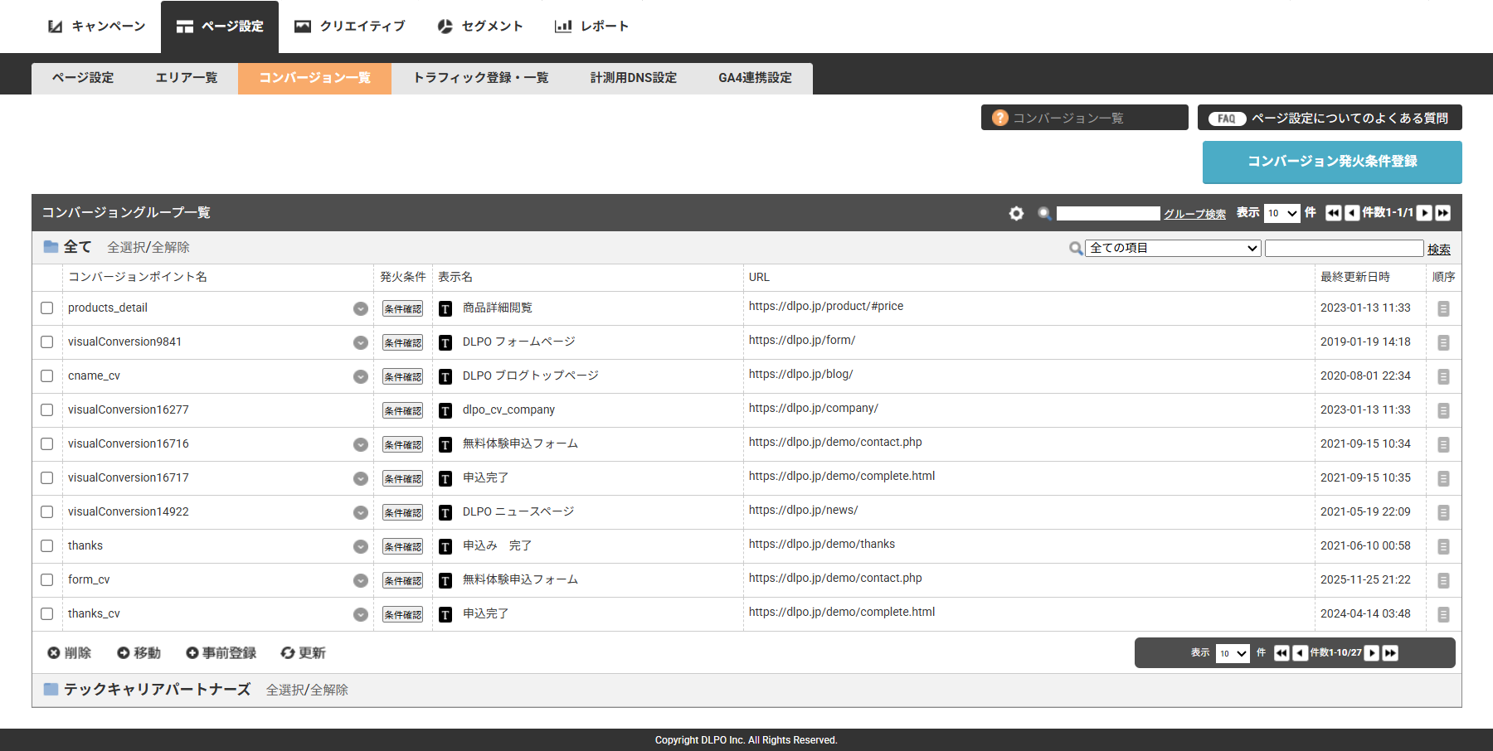1493x751 pixels.
Task: Click the magnifier icon beside 全ての項目
Action: [x=1076, y=248]
